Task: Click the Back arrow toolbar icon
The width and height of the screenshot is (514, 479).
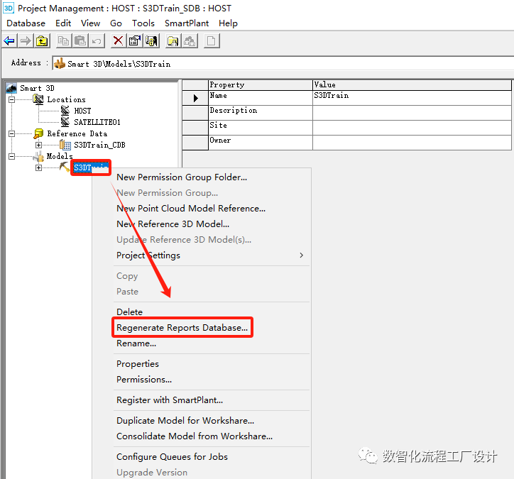Action: point(9,41)
